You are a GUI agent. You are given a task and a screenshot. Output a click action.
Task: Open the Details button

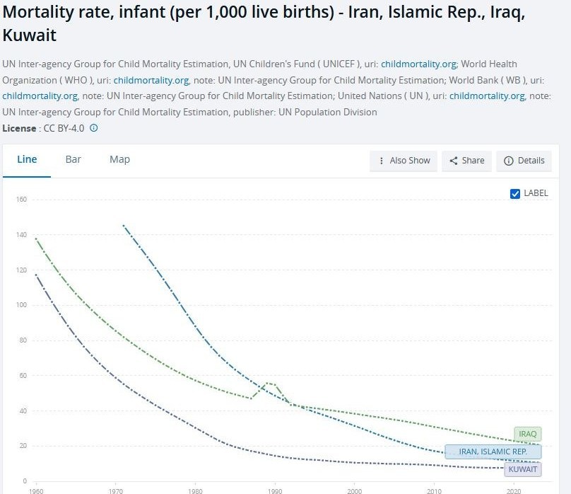click(524, 161)
